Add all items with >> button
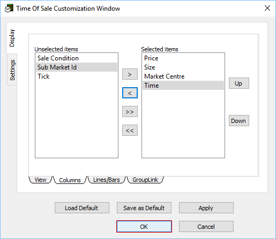This screenshot has height=239, width=276. coord(130,112)
